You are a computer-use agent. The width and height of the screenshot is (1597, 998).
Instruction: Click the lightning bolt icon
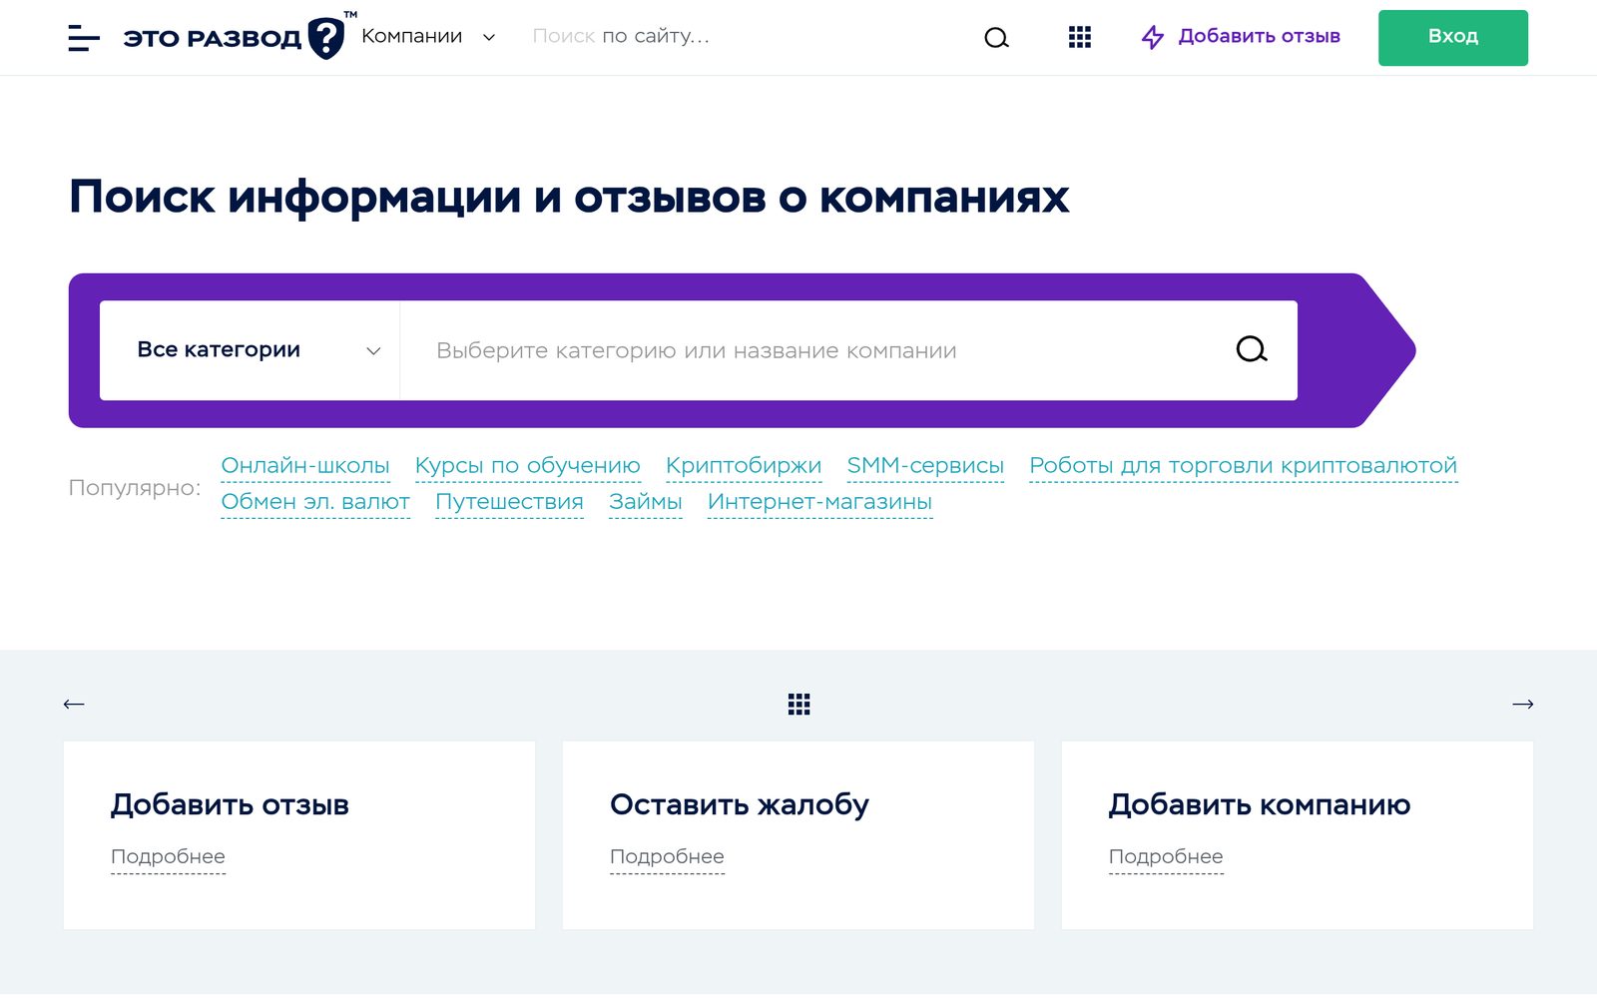(x=1153, y=37)
